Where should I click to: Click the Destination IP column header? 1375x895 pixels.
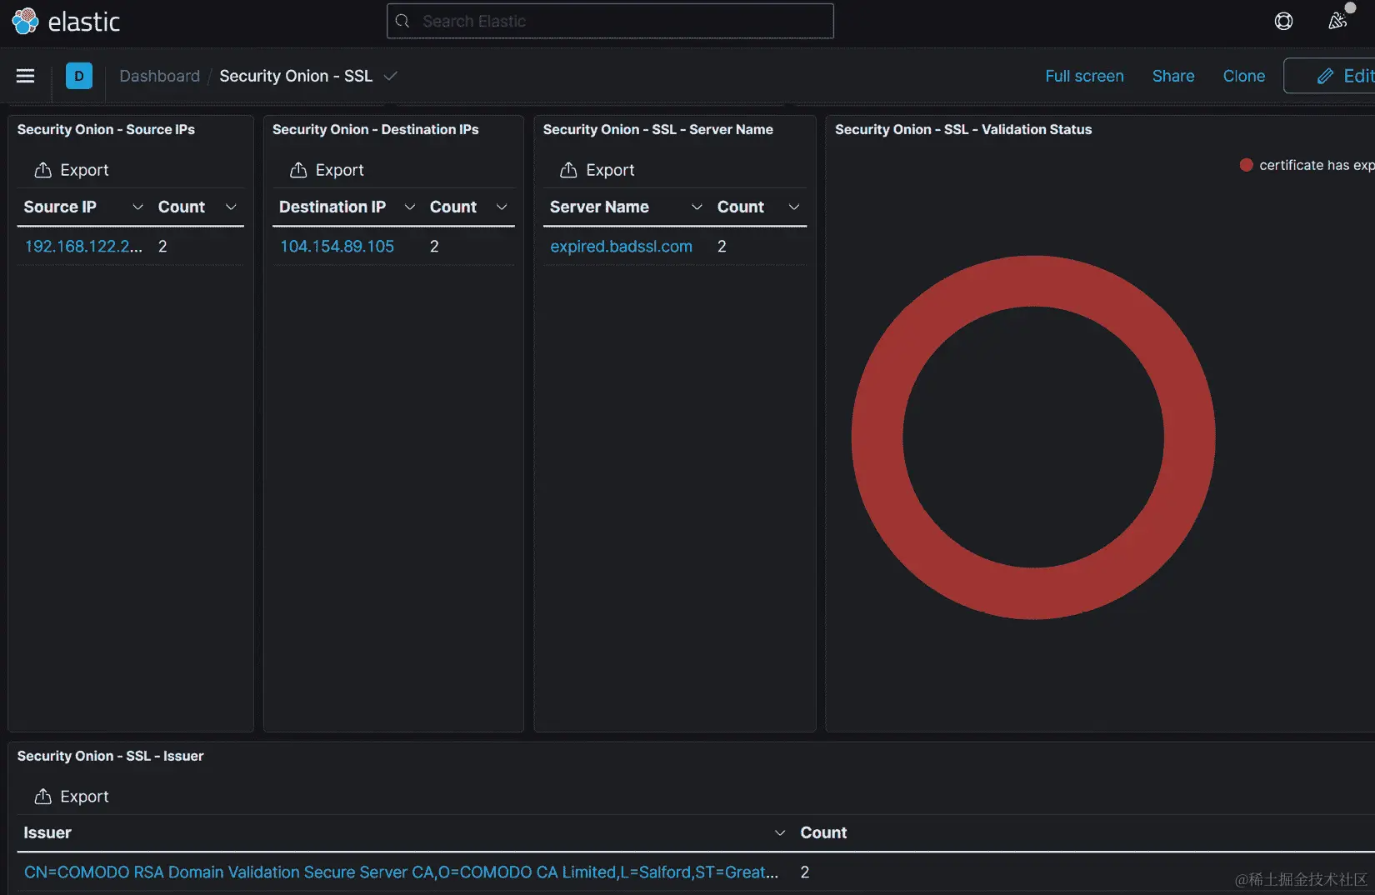(332, 207)
